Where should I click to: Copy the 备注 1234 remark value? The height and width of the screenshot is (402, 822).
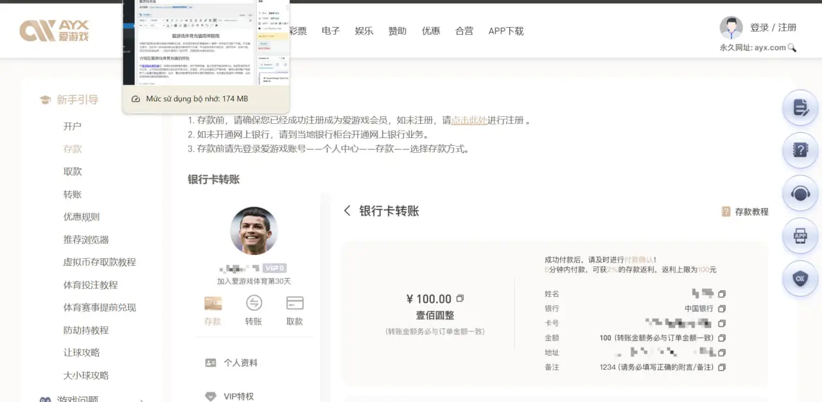point(722,367)
